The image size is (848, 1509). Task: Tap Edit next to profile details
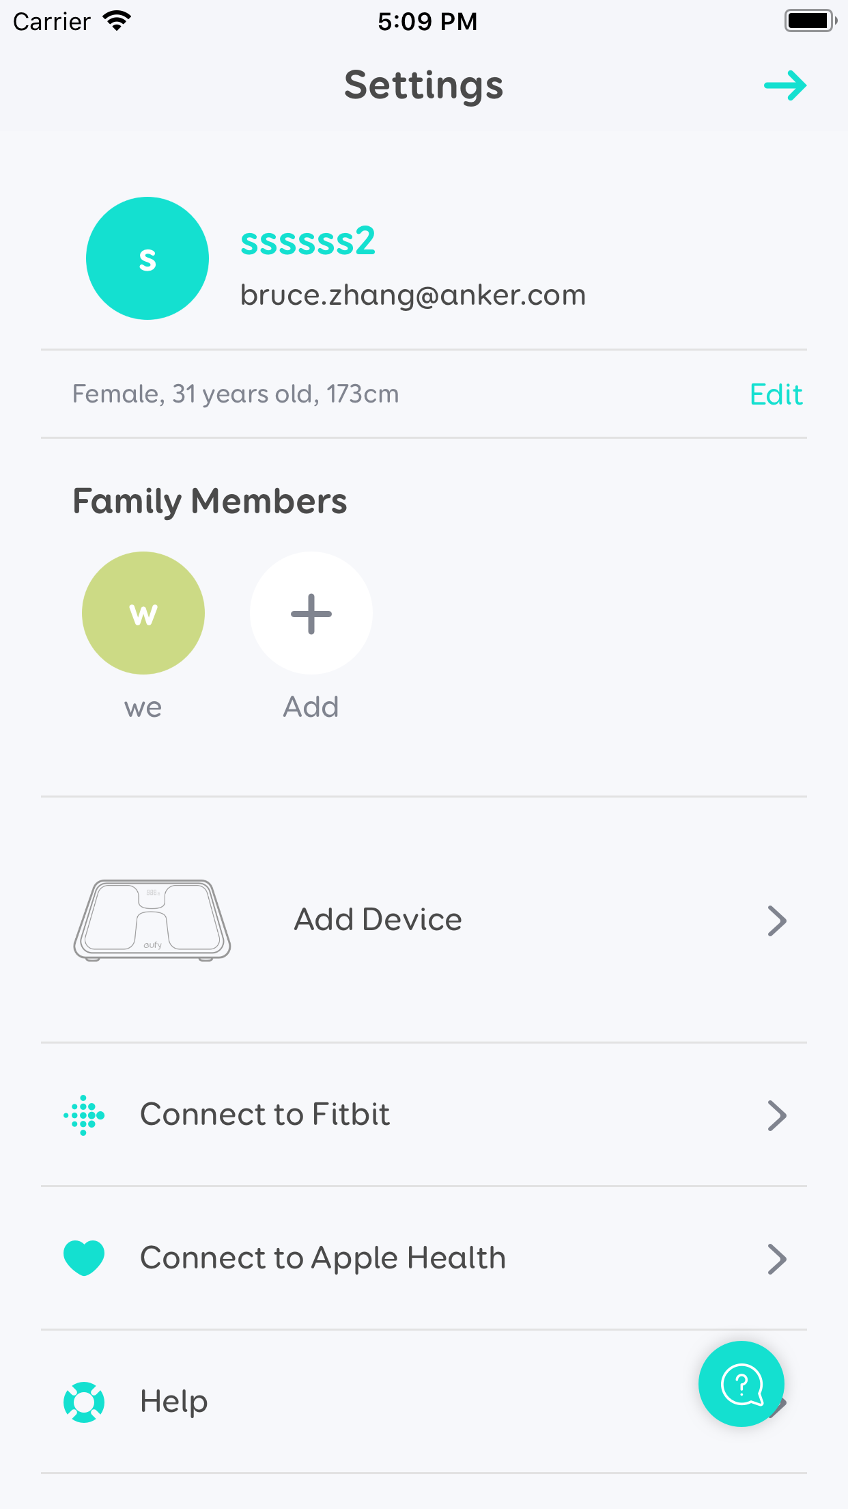[x=776, y=394]
